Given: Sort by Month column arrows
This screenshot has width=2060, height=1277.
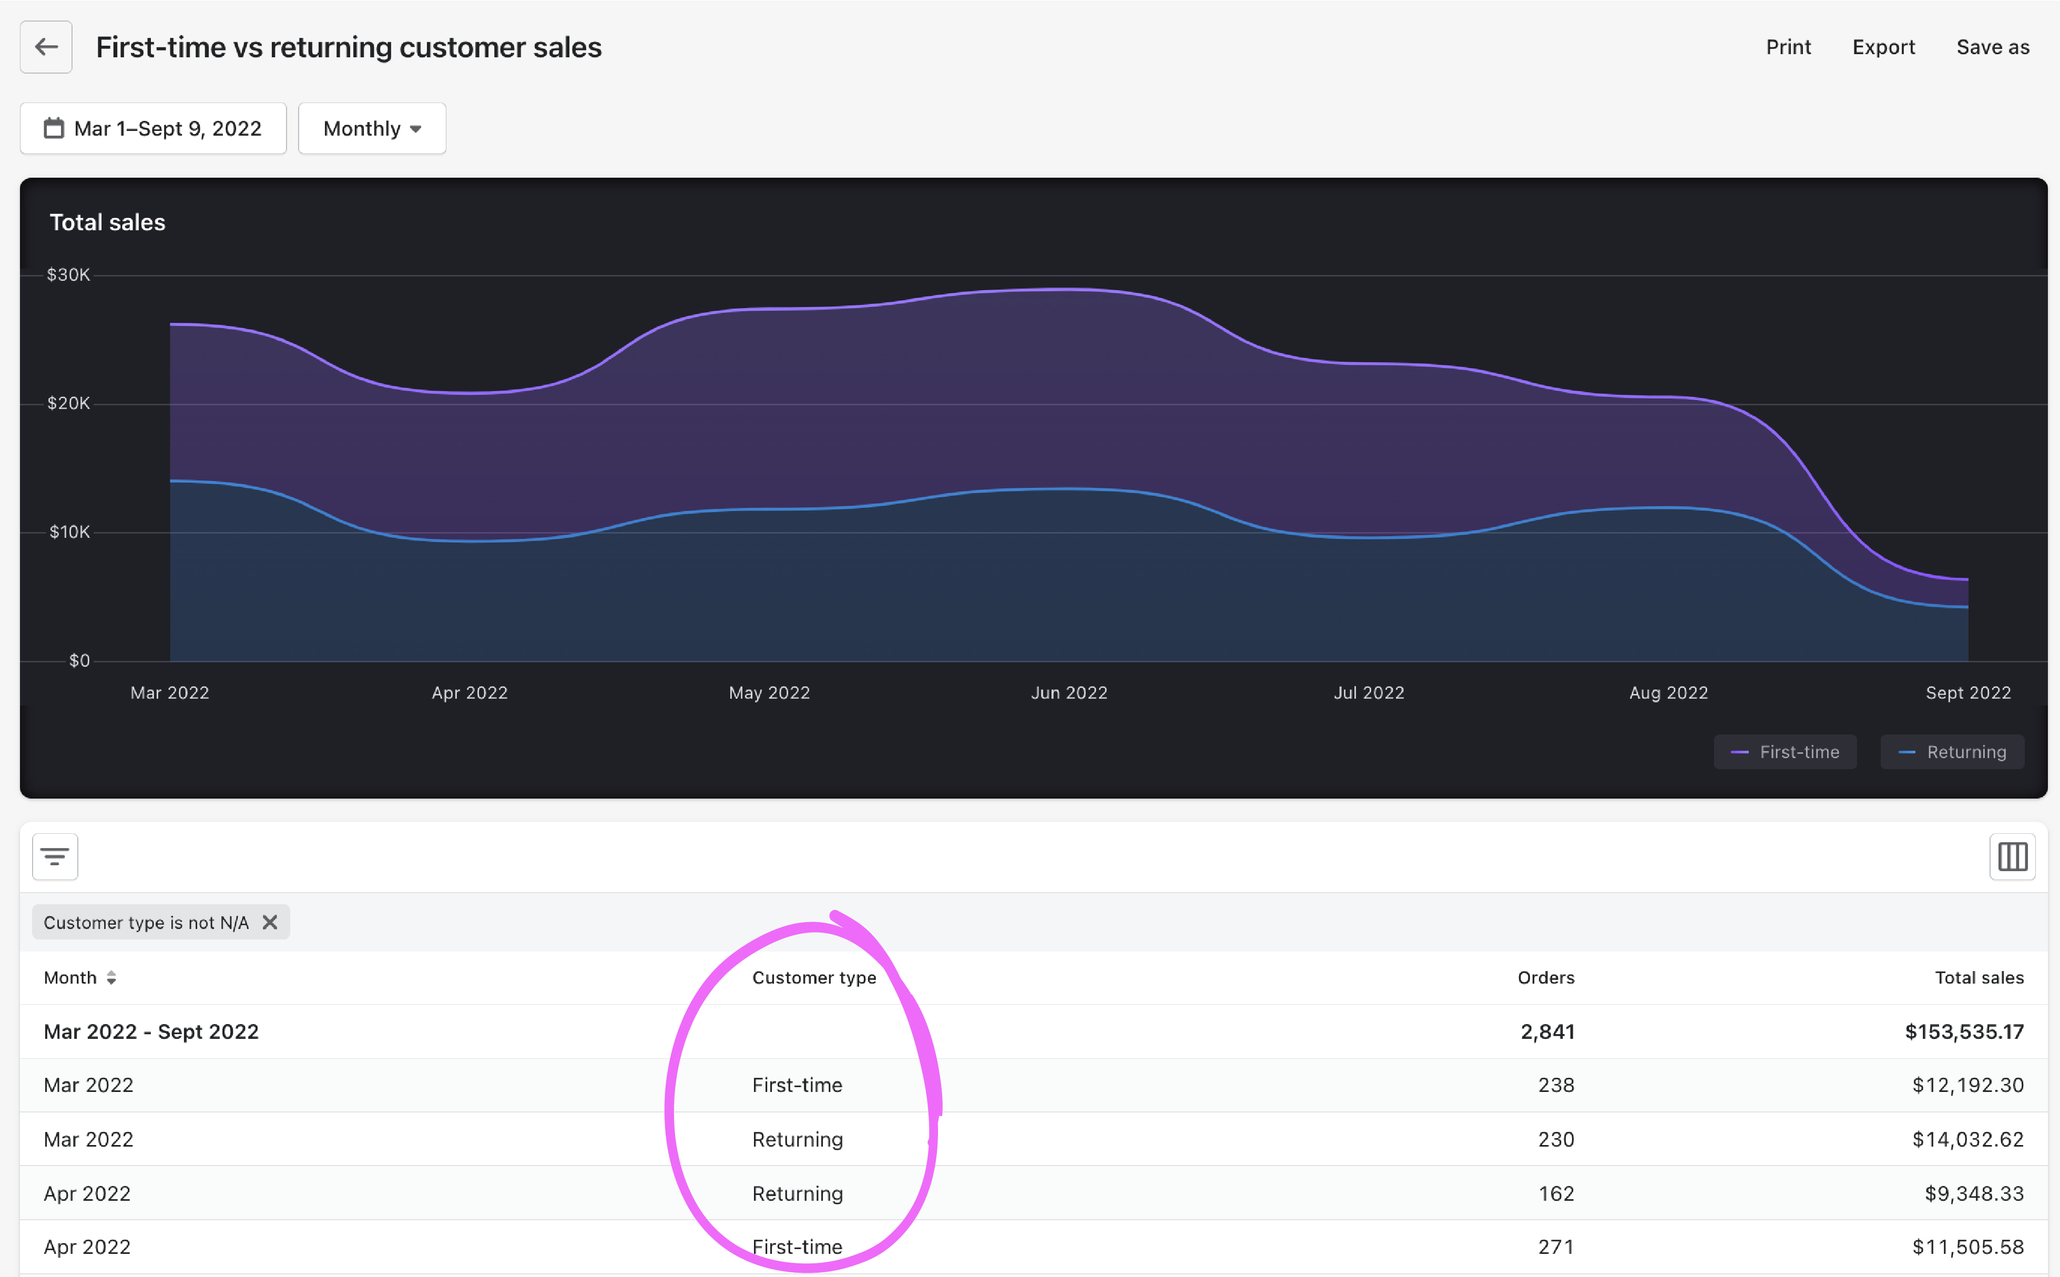Looking at the screenshot, I should tap(111, 978).
